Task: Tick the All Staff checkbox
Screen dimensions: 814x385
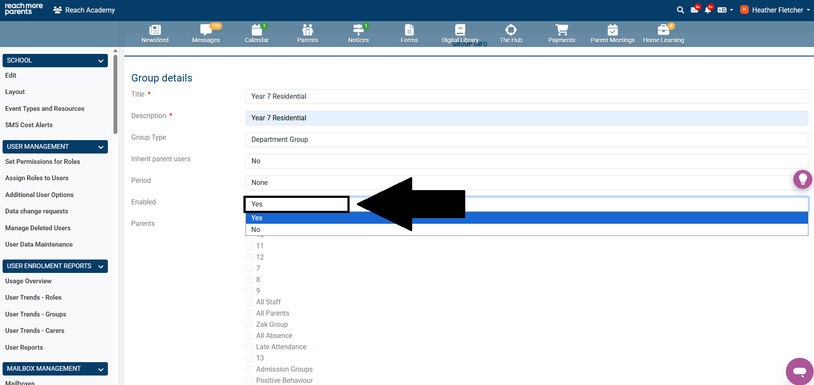Action: pos(249,302)
